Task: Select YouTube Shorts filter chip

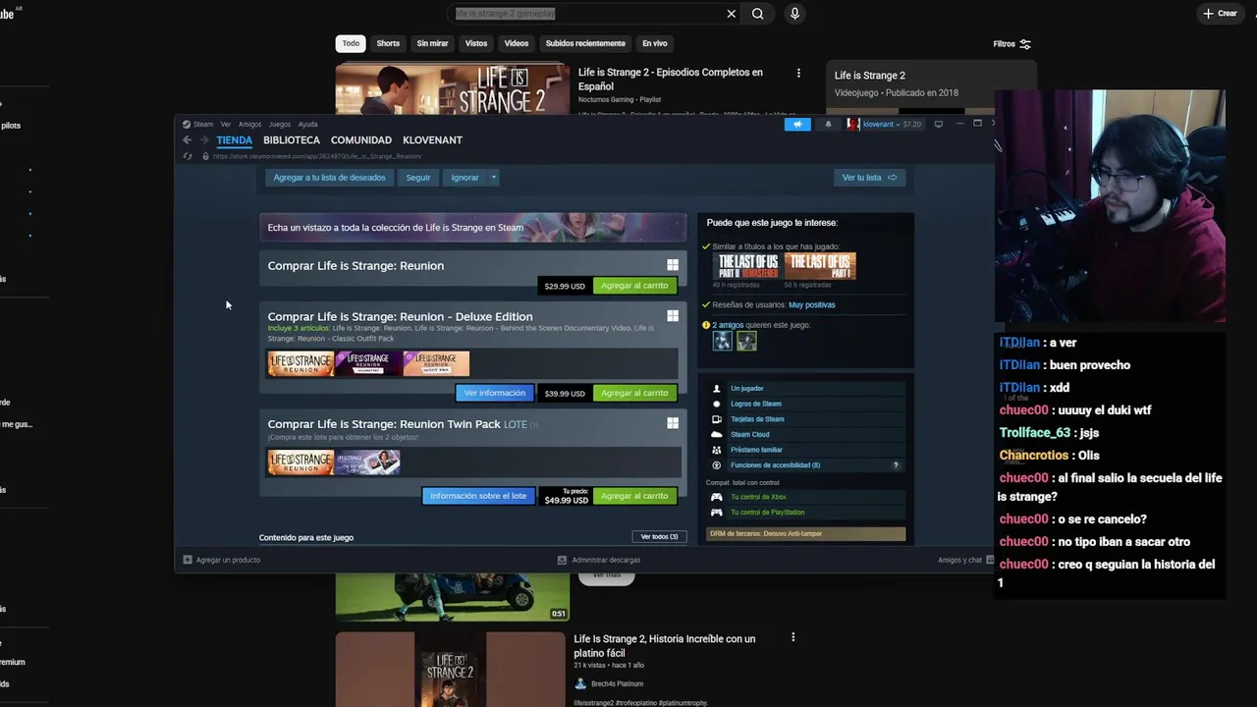Action: click(x=388, y=43)
